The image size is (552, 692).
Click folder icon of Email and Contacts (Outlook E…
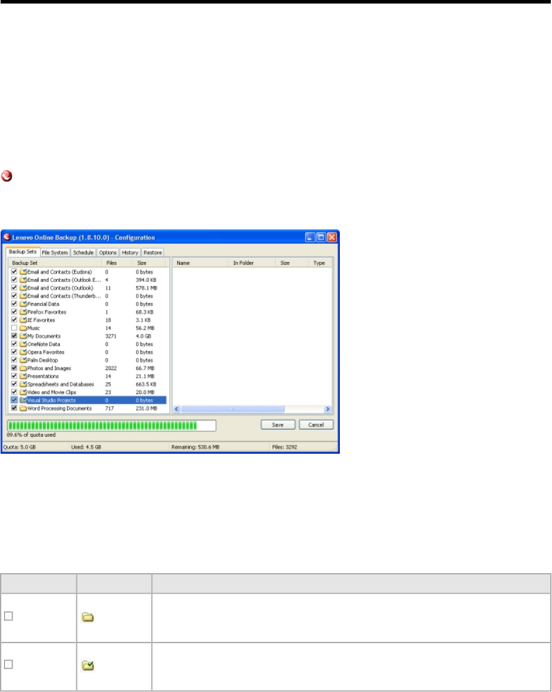point(23,280)
